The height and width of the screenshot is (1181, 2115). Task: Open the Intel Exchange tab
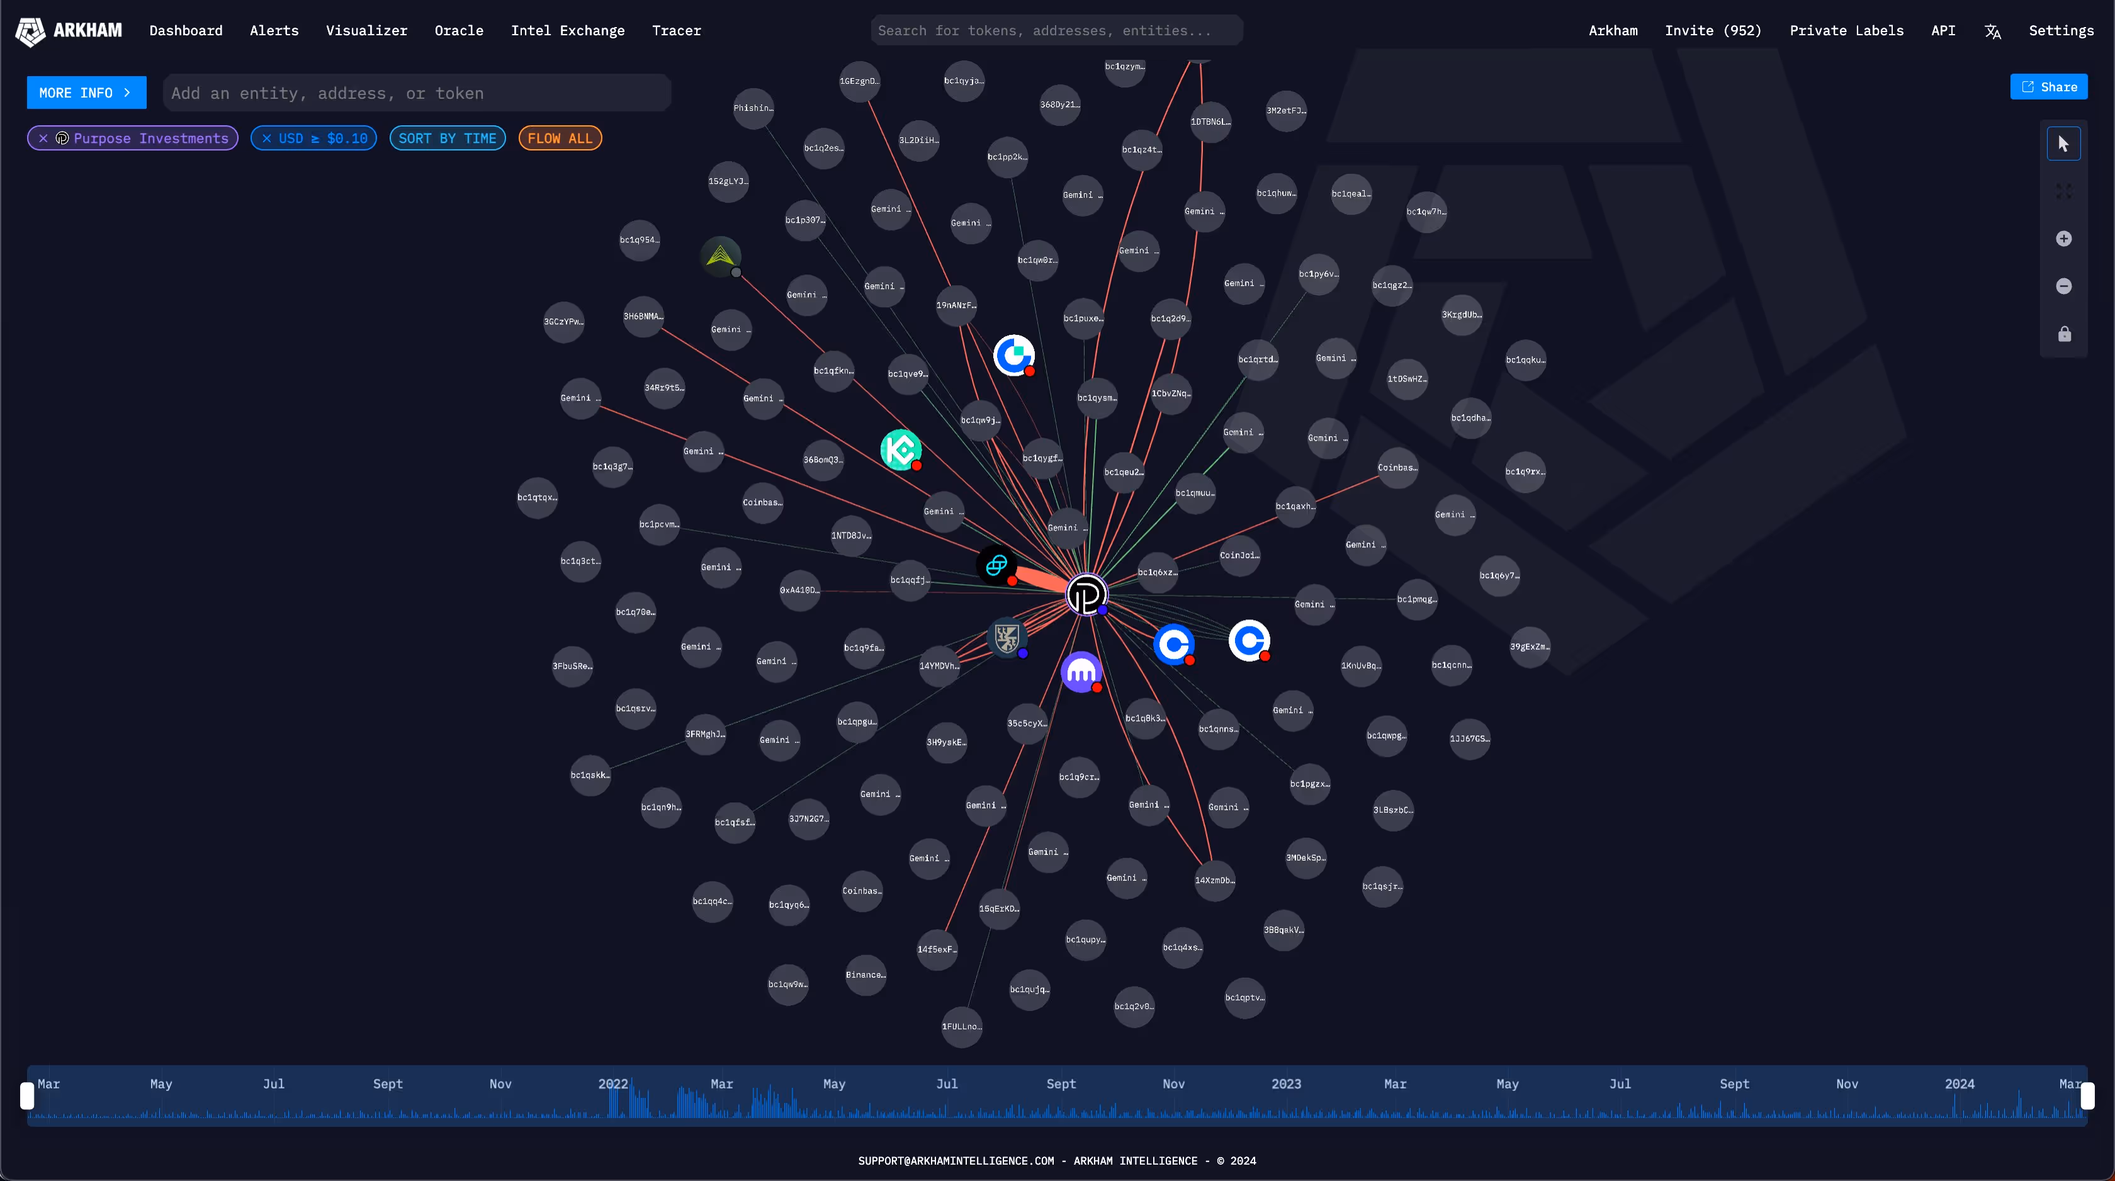pos(567,31)
